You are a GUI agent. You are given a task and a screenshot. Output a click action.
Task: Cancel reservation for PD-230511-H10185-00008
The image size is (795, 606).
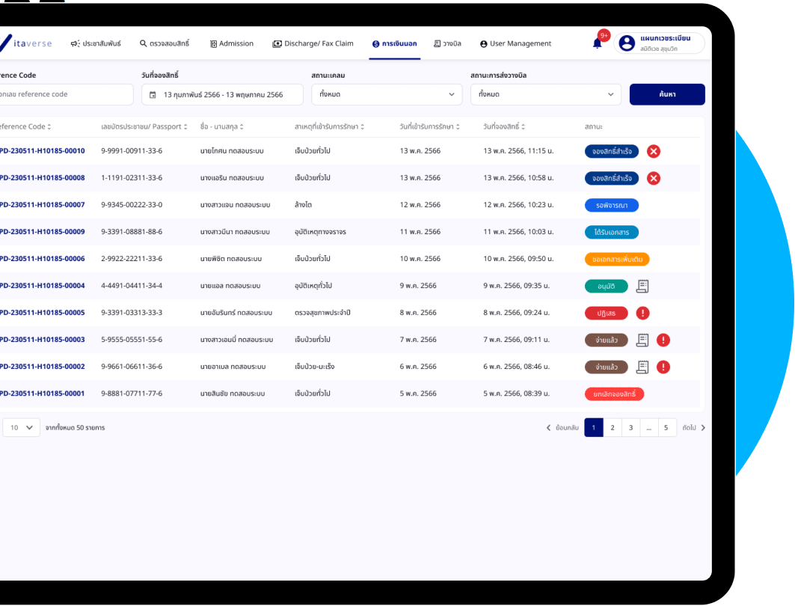654,178
